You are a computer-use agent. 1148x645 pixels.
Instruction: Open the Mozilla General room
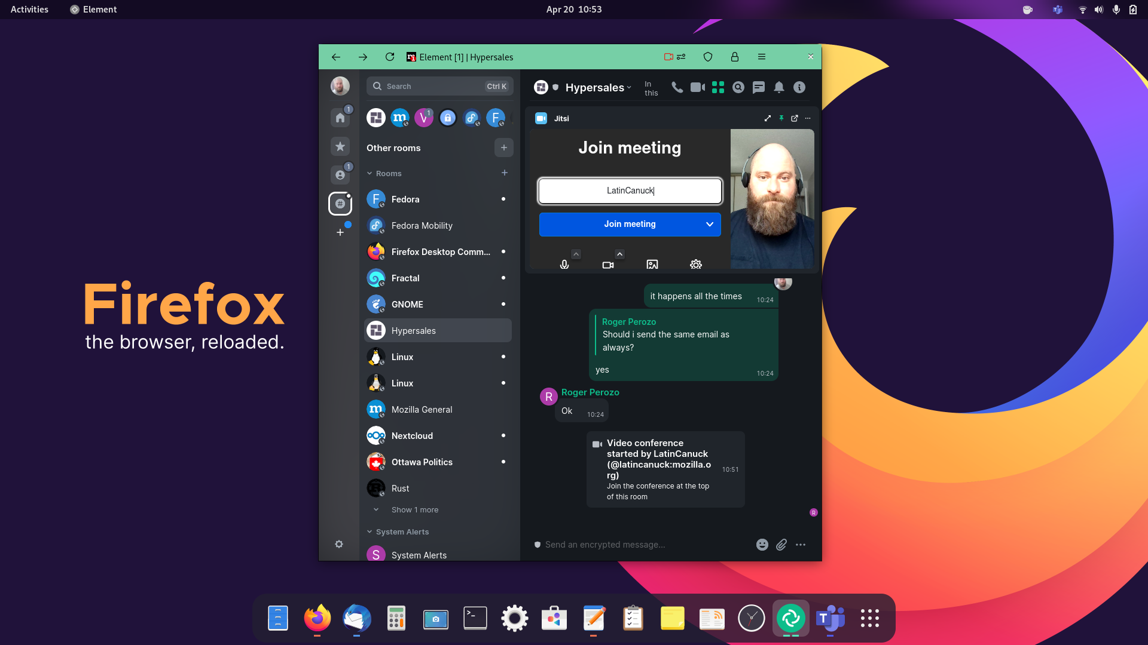[x=438, y=410]
